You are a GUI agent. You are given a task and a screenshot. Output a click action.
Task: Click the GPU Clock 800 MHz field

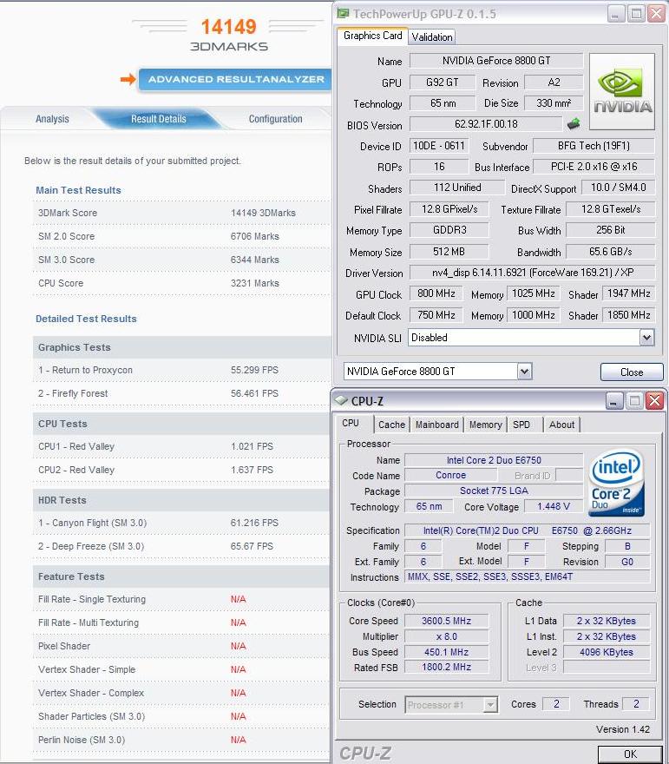(x=436, y=293)
